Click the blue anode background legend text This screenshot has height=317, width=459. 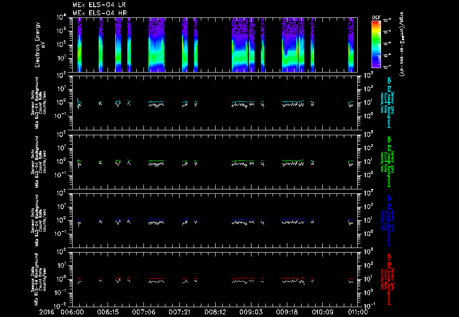pos(387,220)
